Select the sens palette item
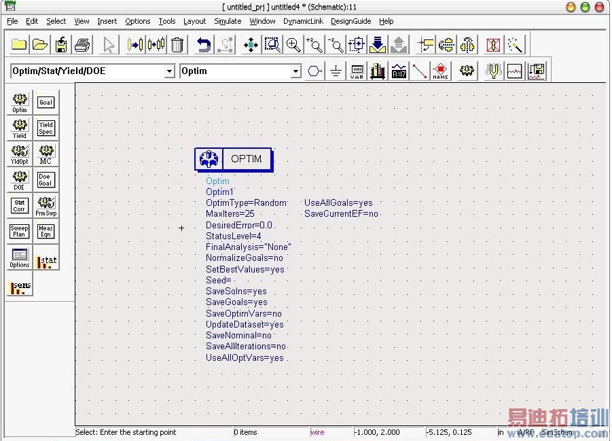The height and width of the screenshot is (441, 612). click(20, 284)
